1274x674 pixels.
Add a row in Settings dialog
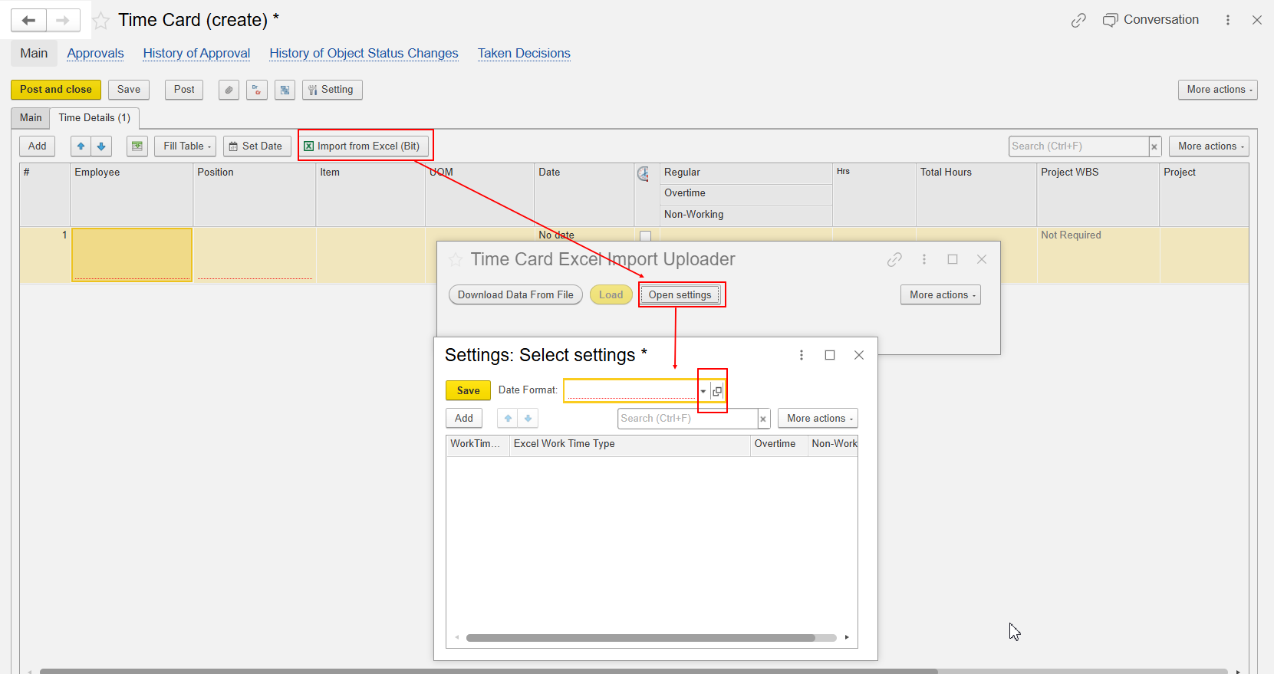pos(464,419)
